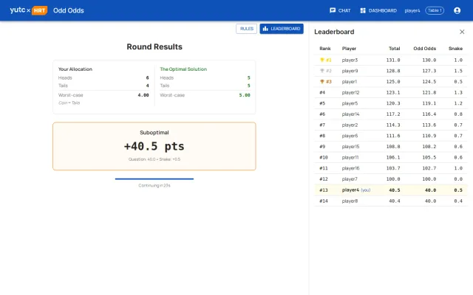Click the round countdown progress bar
Image resolution: width=473 pixels, height=295 pixels.
[154, 178]
